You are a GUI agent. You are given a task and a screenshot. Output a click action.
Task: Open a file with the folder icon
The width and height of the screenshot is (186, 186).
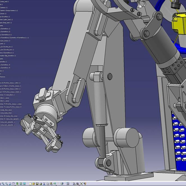tap(33, 184)
